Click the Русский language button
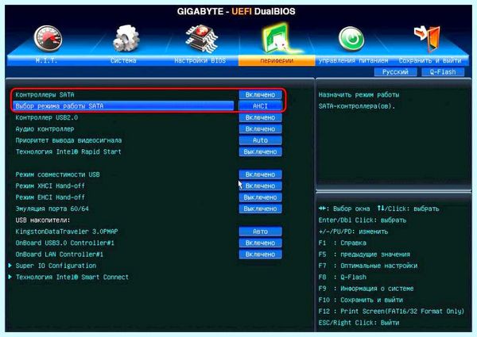Image resolution: width=477 pixels, height=337 pixels. tap(395, 72)
